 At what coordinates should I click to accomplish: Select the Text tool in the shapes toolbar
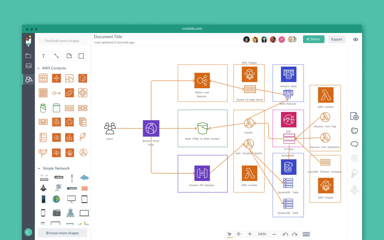point(43,56)
